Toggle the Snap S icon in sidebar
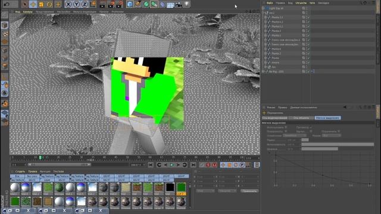 [x=5, y=93]
